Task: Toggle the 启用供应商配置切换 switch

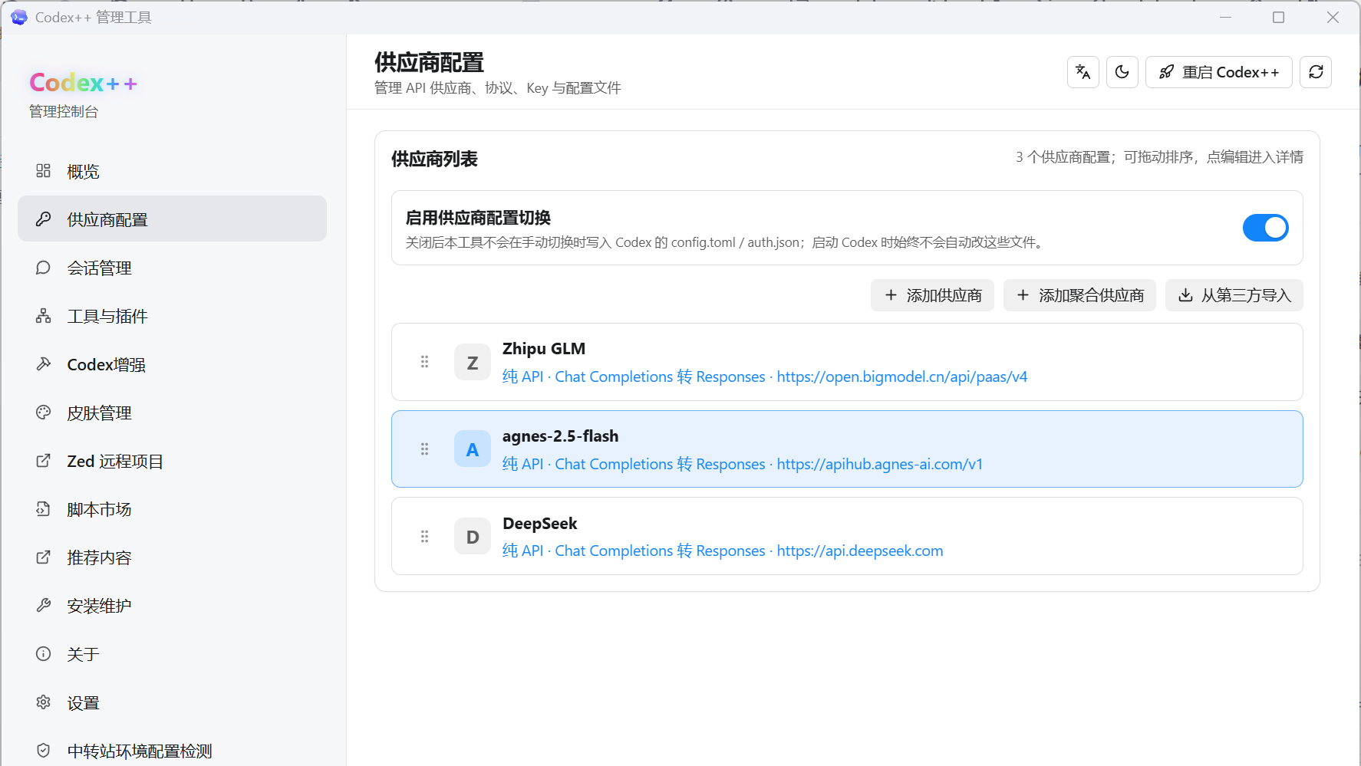Action: point(1265,228)
